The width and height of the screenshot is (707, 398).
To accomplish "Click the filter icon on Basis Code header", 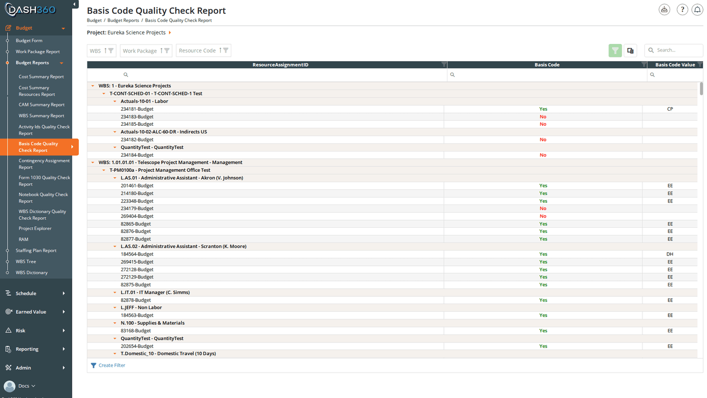I will 644,65.
